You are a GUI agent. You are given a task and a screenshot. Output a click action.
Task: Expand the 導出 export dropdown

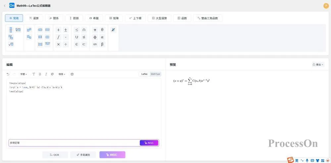tap(318, 65)
